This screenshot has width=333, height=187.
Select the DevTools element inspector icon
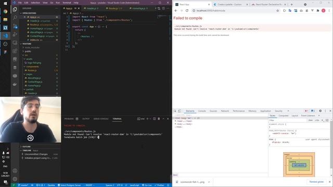[x=175, y=111]
